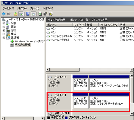Click the tree pane scroll left arrow

tap(3, 118)
